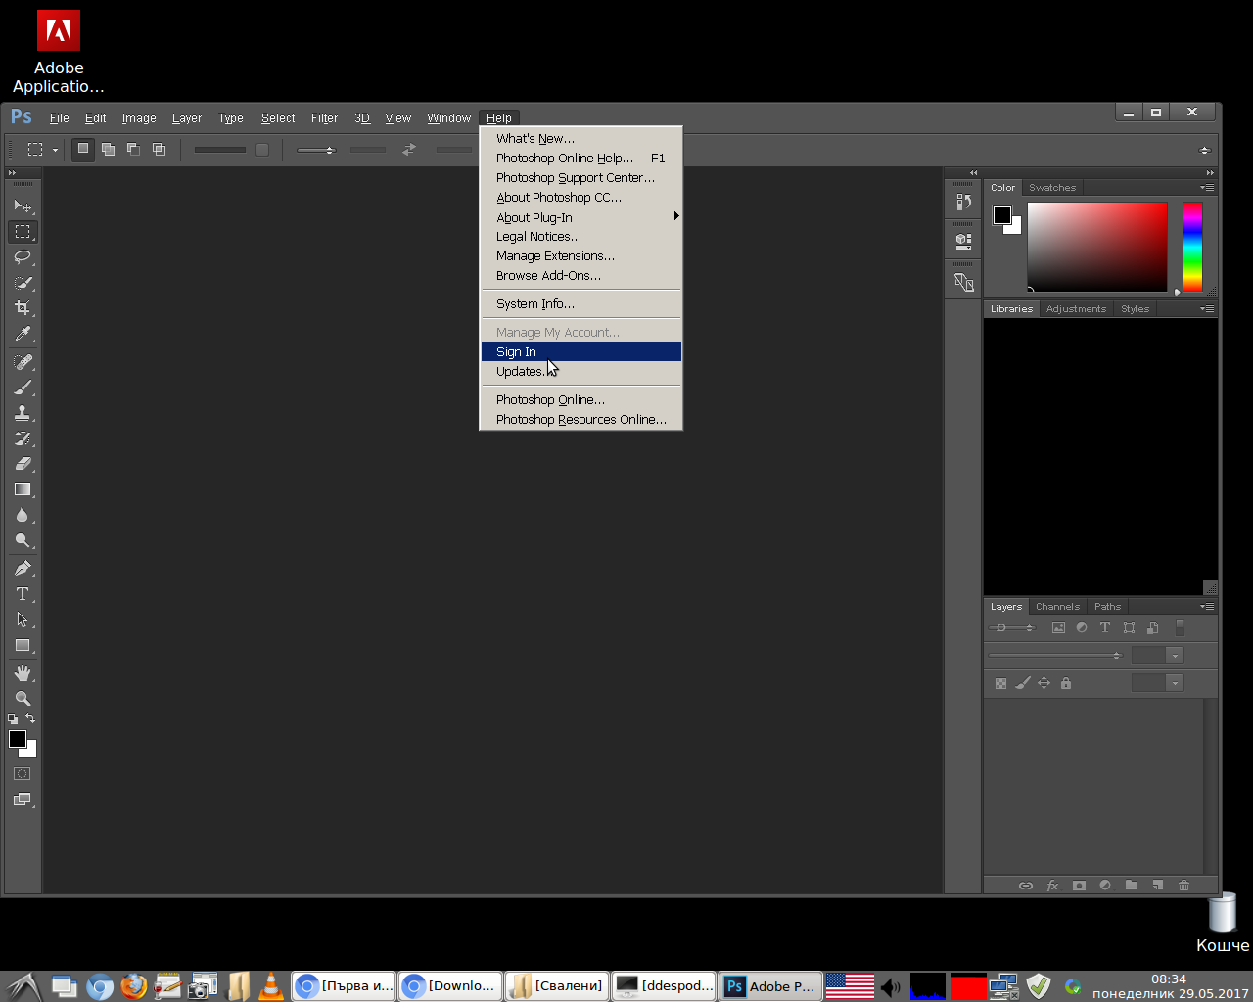Select the Horizontal Type tool

point(23,594)
